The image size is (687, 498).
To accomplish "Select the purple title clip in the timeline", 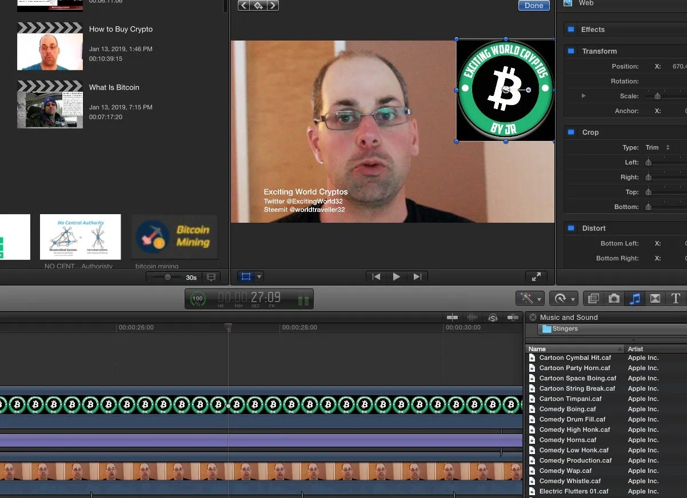I will click(261, 440).
